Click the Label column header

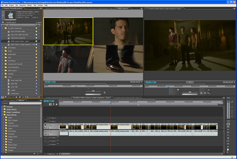pyautogui.click(x=38, y=25)
